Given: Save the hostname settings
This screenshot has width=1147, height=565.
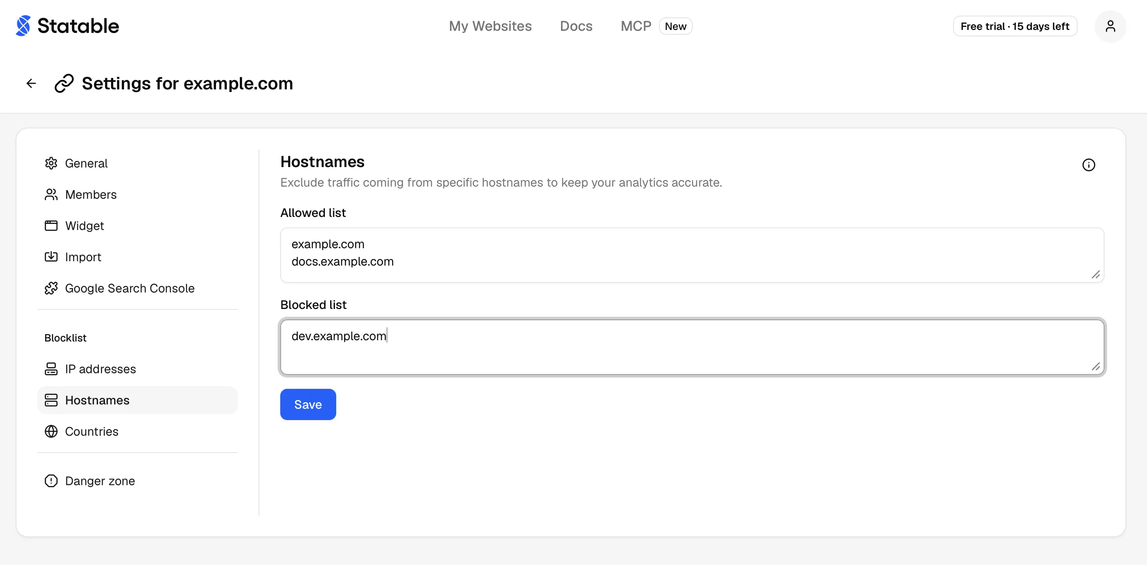Looking at the screenshot, I should (x=308, y=404).
